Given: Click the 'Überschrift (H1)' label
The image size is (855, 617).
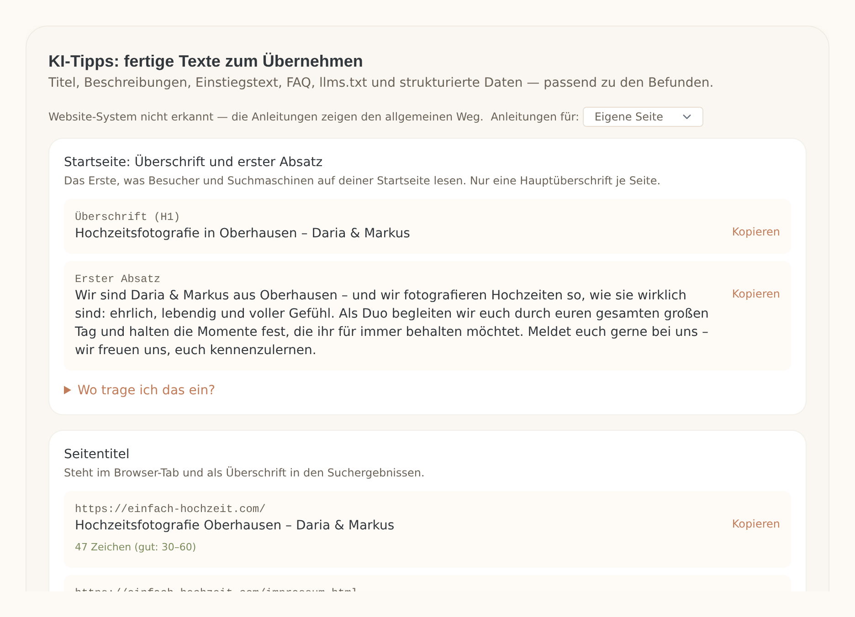Looking at the screenshot, I should coord(127,216).
